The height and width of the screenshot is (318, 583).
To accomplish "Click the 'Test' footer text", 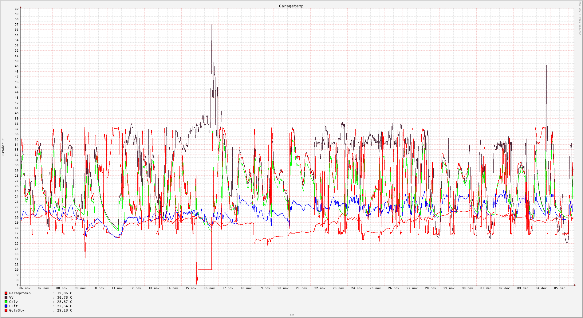I will [291, 315].
